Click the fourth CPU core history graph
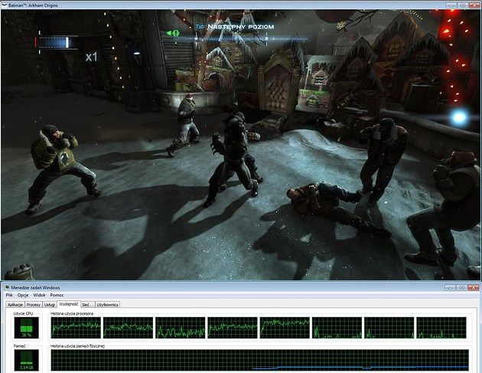 point(233,328)
